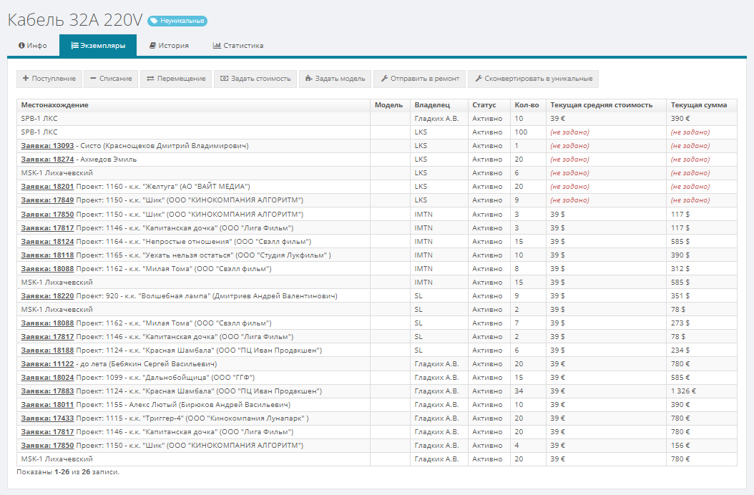The image size is (754, 495).
Task: Open the Инфо tab
Action: pyautogui.click(x=33, y=46)
